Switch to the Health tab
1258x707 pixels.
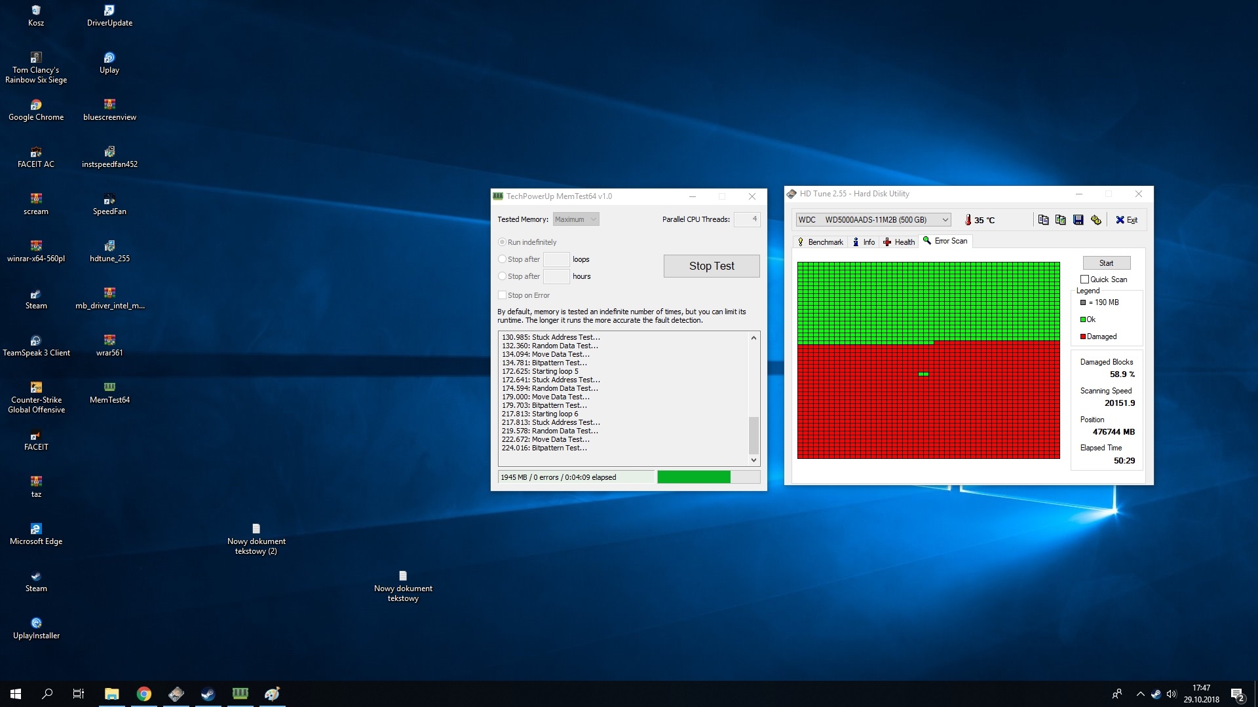(899, 242)
